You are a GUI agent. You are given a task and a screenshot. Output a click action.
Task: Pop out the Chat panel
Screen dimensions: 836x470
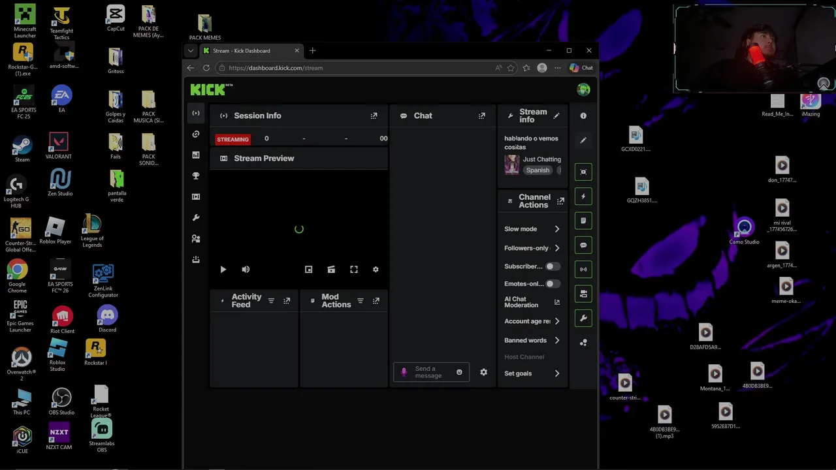(482, 116)
